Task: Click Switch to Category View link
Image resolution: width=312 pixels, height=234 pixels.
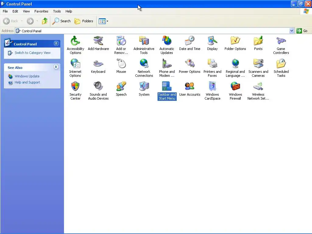Action: (32, 53)
